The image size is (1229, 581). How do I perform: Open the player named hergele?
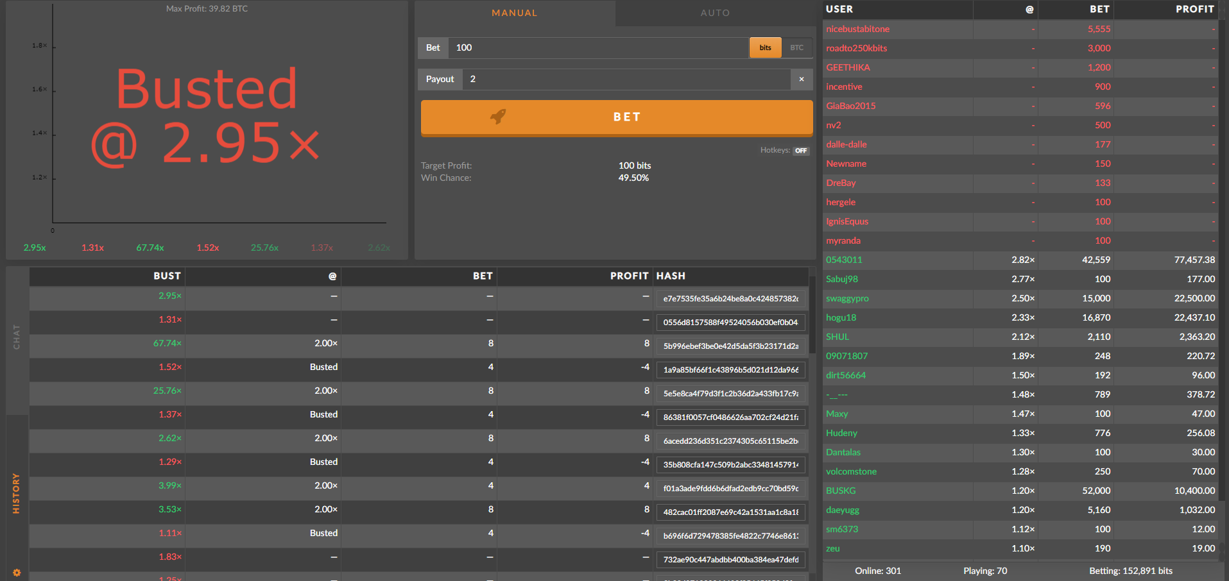[x=841, y=202]
